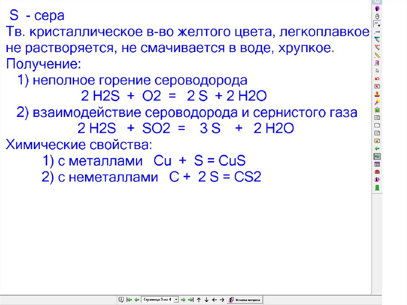
Task: Jump to last page in the bottom bar
Action: [191, 300]
